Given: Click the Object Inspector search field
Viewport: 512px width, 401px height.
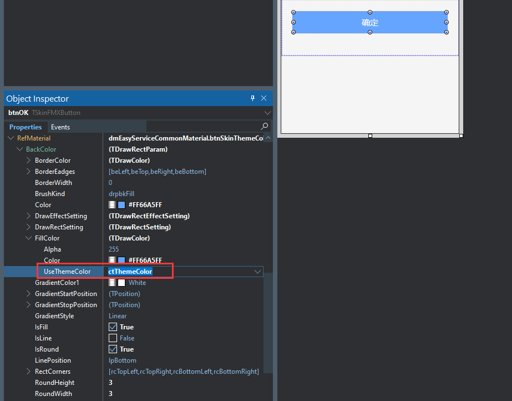Looking at the screenshot, I should [x=203, y=126].
